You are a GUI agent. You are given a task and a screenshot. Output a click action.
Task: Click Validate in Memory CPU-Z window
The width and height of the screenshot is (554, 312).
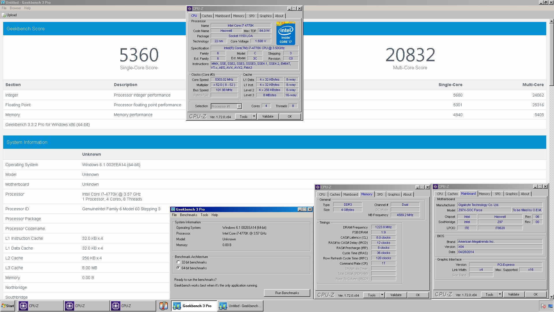click(x=396, y=295)
